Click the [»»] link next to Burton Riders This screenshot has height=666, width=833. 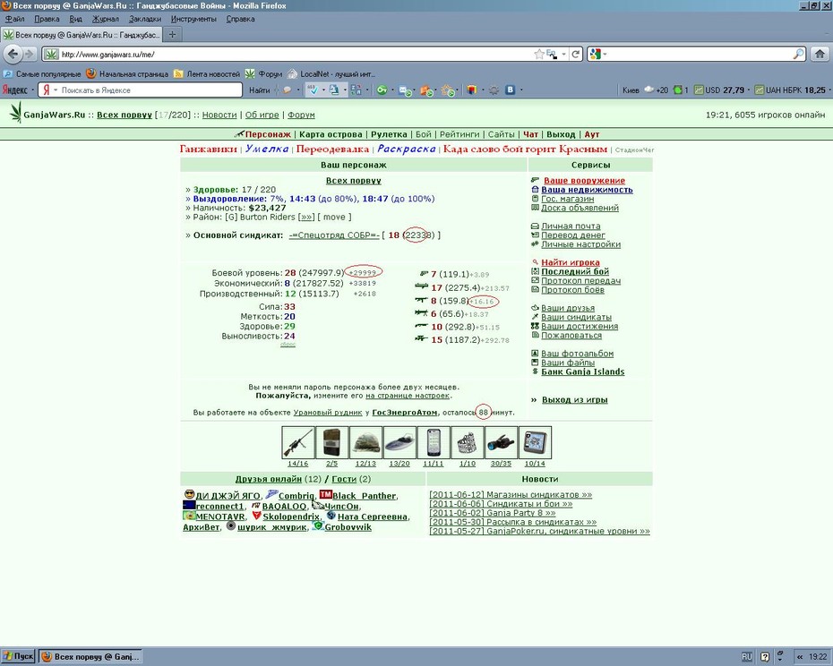[306, 218]
